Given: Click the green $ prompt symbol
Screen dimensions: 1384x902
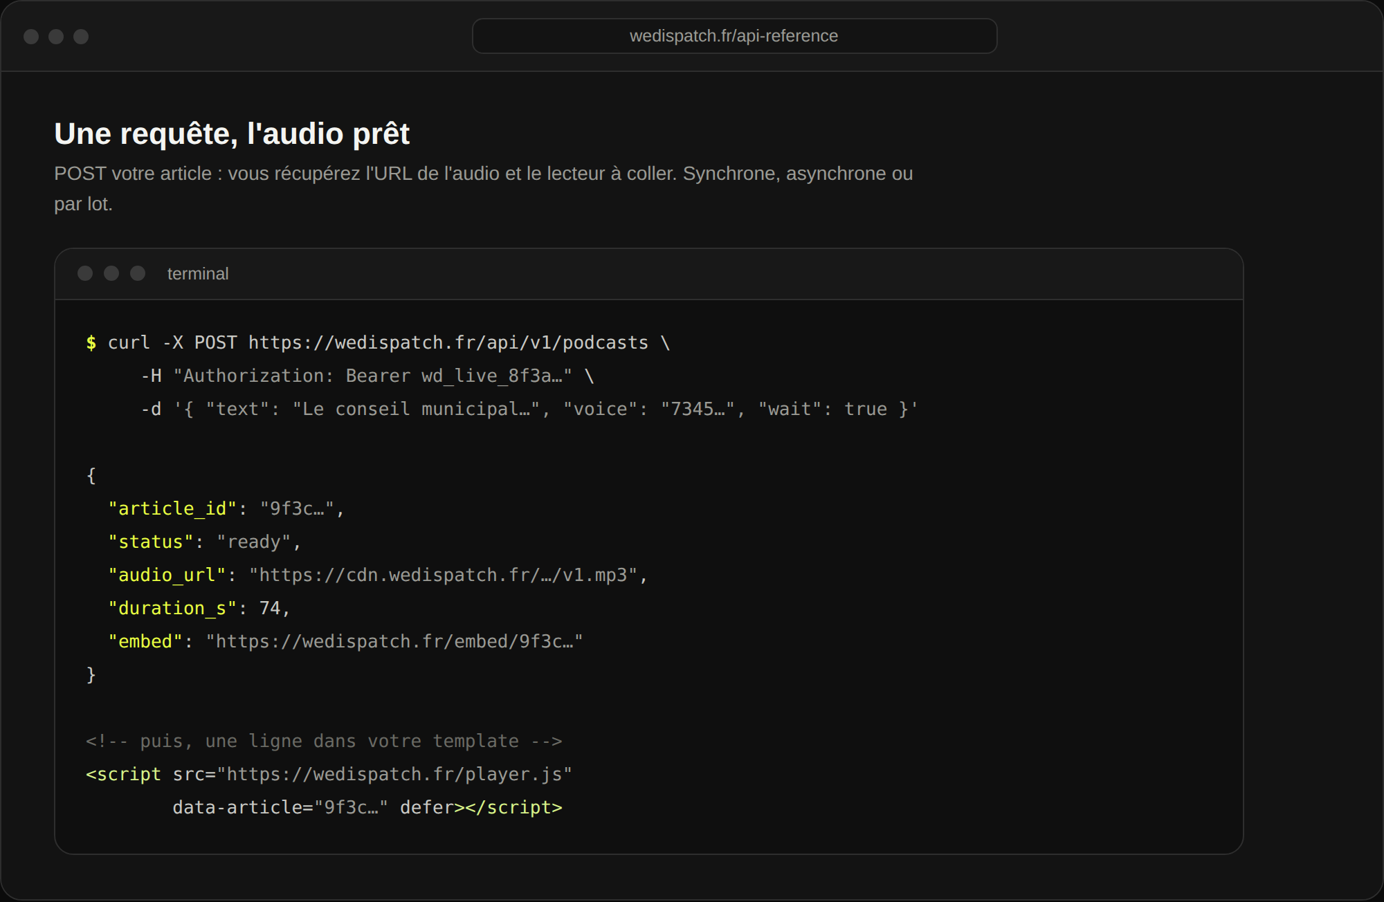Looking at the screenshot, I should [91, 343].
